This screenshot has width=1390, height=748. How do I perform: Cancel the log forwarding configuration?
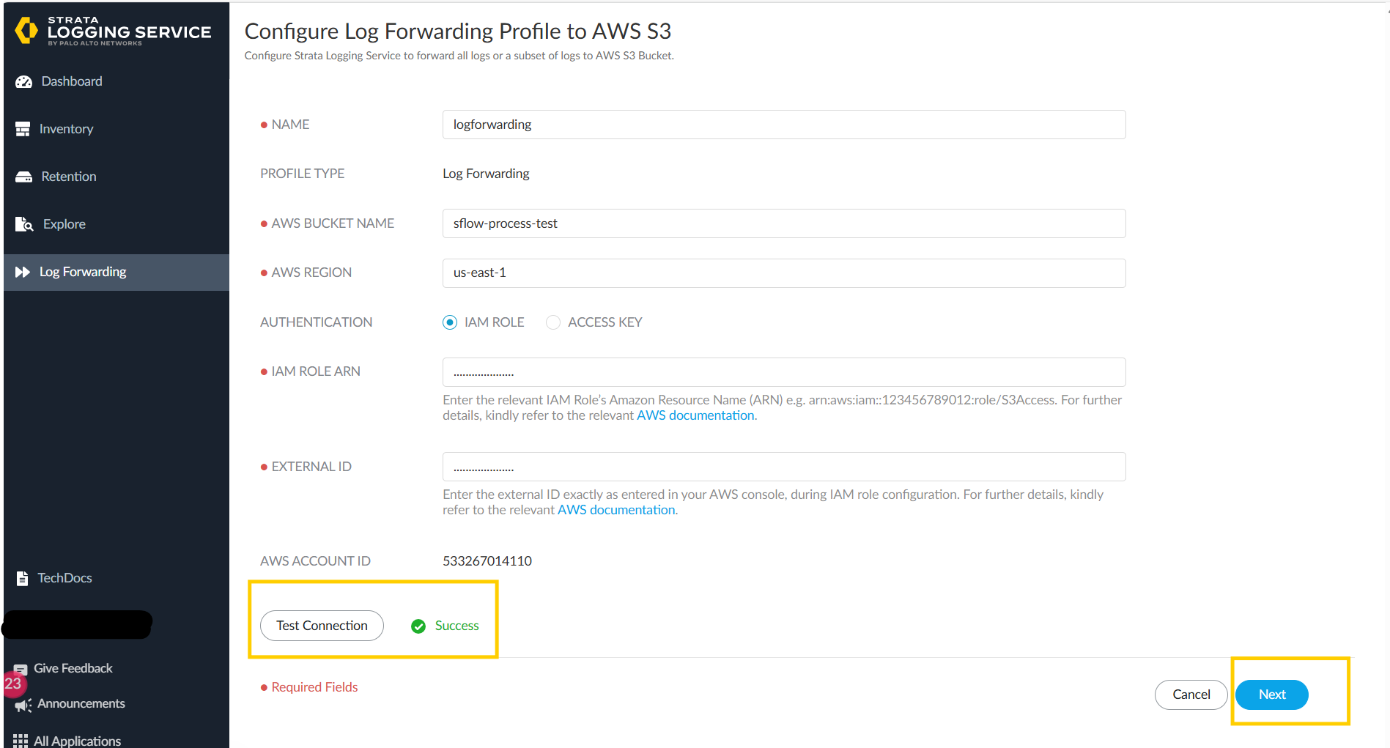[1191, 695]
